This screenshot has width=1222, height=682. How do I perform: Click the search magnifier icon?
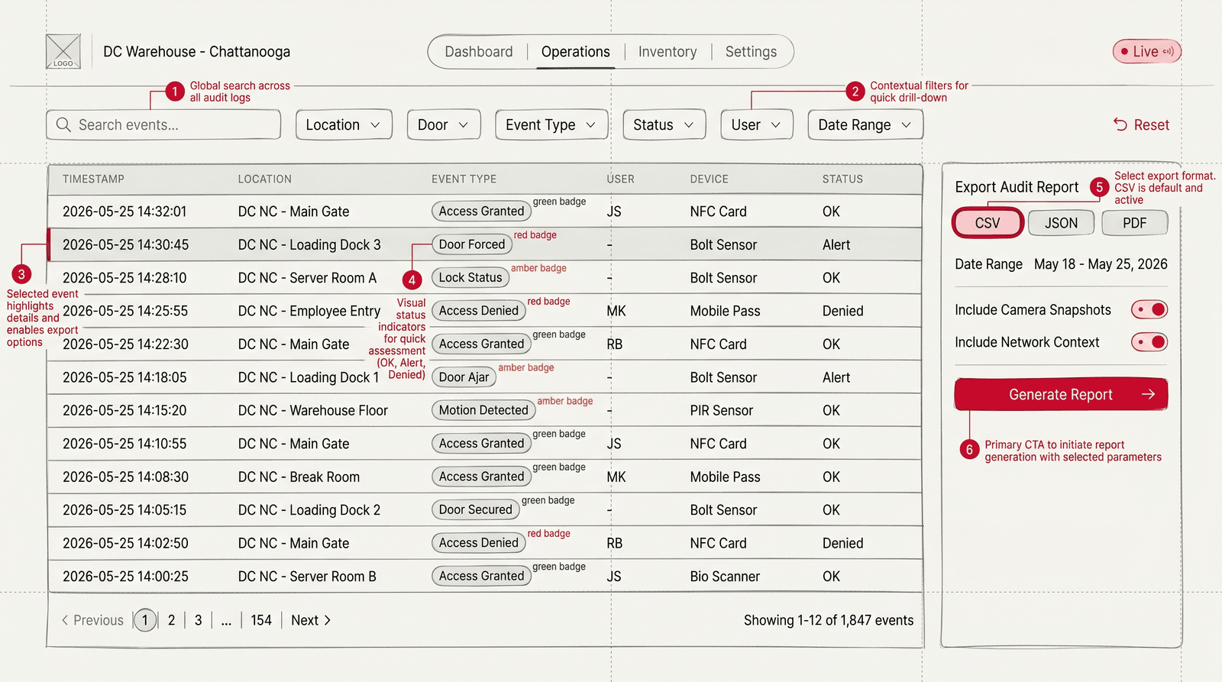tap(63, 124)
